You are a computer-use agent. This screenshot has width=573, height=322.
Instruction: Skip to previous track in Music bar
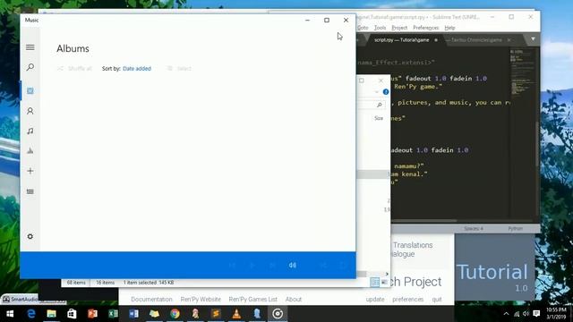pos(232,266)
